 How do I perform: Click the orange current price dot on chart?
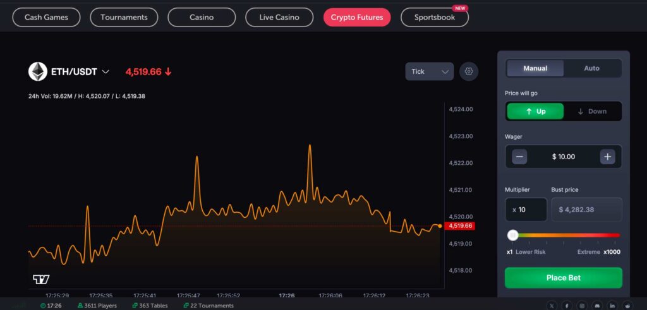tap(440, 226)
